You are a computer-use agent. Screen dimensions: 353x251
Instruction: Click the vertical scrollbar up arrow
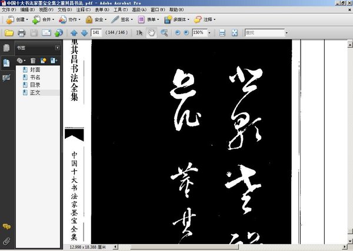coord(350,45)
